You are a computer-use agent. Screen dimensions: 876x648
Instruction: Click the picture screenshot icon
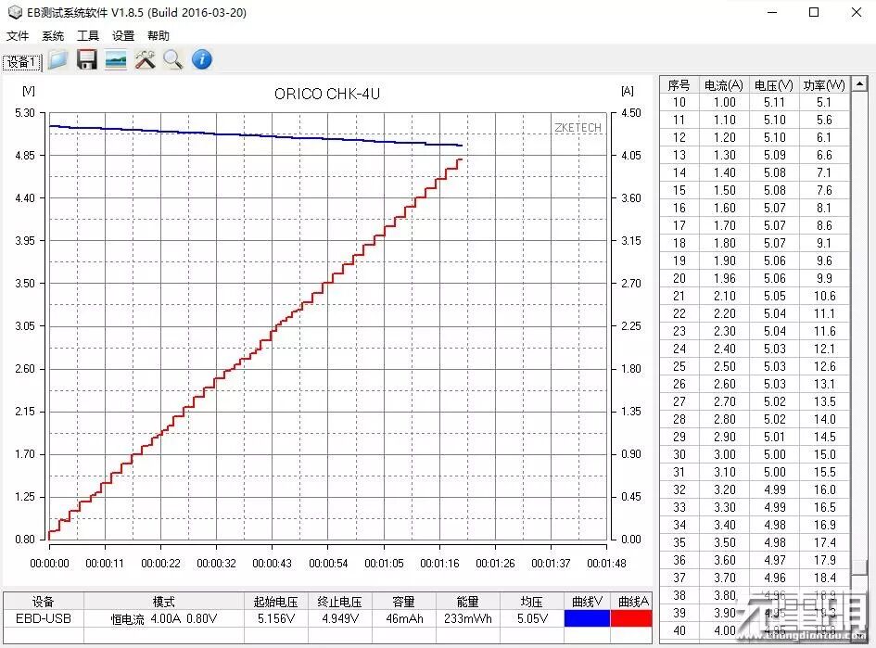tap(116, 59)
